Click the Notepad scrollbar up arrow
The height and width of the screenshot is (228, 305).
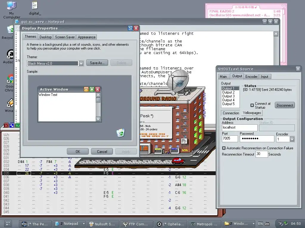[276, 34]
